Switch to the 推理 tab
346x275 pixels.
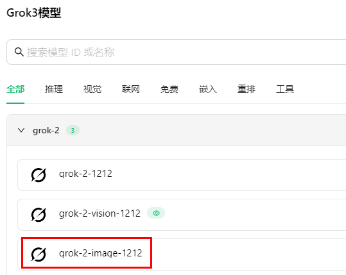(54, 90)
